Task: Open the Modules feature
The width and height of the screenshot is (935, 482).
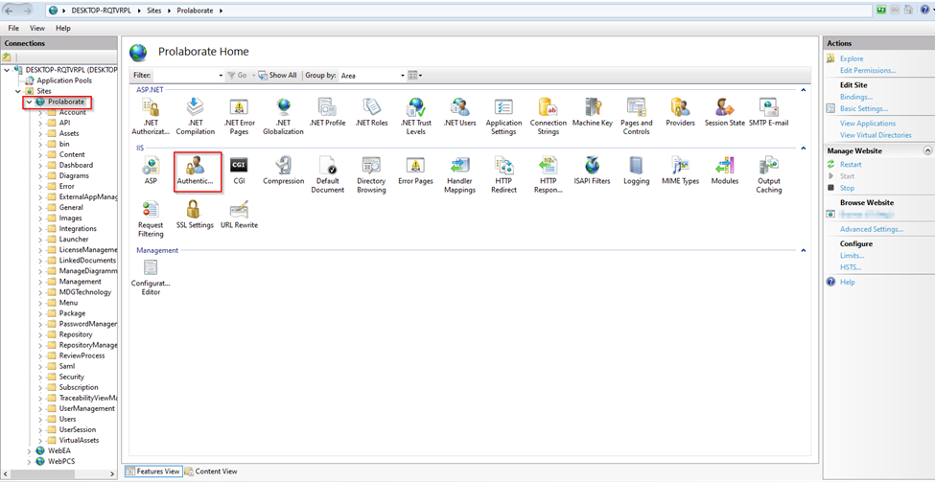Action: point(725,171)
